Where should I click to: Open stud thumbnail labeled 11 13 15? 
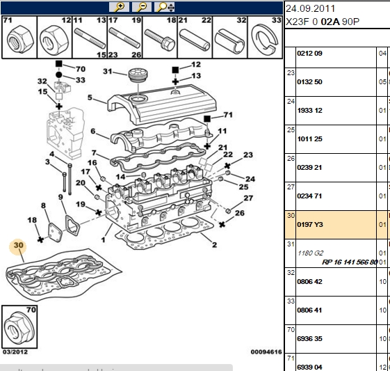pos(90,38)
